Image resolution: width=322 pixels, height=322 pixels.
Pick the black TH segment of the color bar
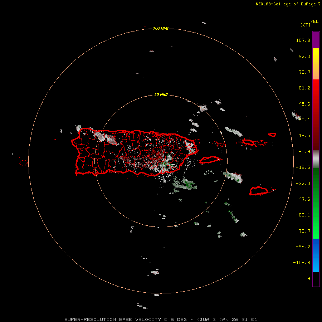click(x=316, y=279)
